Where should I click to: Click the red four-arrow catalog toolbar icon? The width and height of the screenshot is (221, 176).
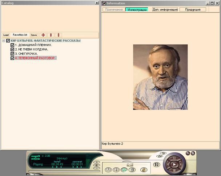pyautogui.click(x=43, y=35)
